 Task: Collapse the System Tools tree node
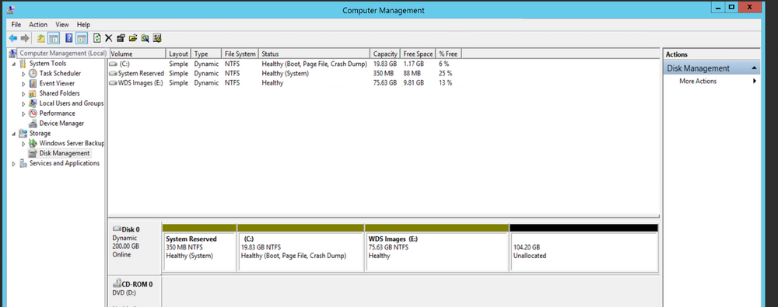click(x=13, y=64)
